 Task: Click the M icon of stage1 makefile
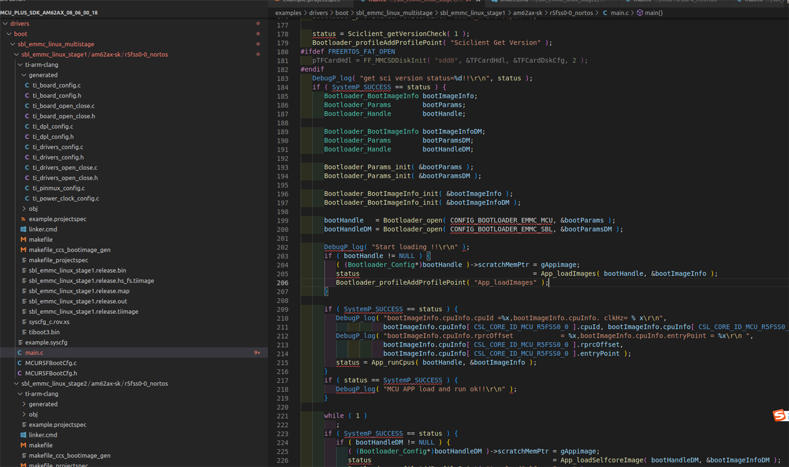coord(23,239)
